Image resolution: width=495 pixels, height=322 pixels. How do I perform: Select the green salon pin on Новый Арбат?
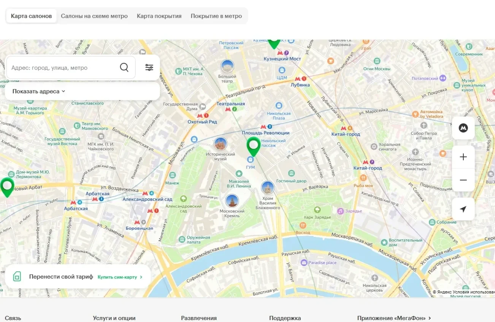(7, 187)
